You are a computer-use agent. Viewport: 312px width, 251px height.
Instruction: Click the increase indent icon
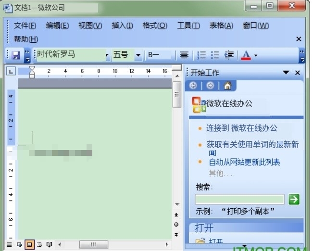click(x=229, y=55)
